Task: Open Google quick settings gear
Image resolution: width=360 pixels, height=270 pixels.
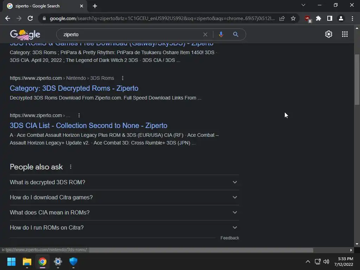Action: [x=329, y=34]
